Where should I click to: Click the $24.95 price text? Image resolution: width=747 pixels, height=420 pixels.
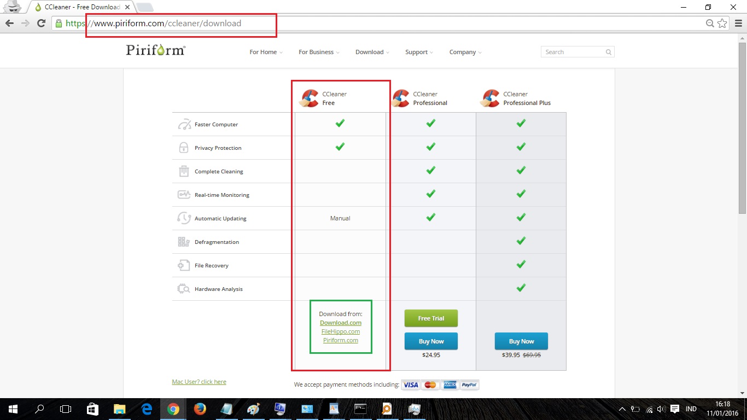(431, 355)
